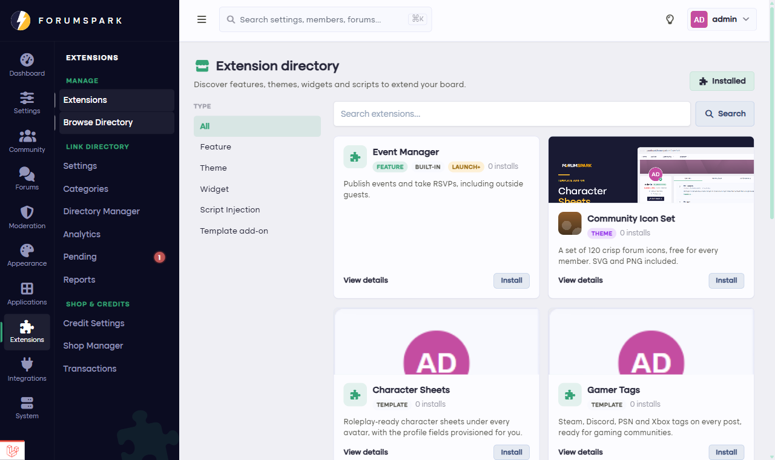
Task: Open Extensions in the Manage menu
Action: [117, 100]
